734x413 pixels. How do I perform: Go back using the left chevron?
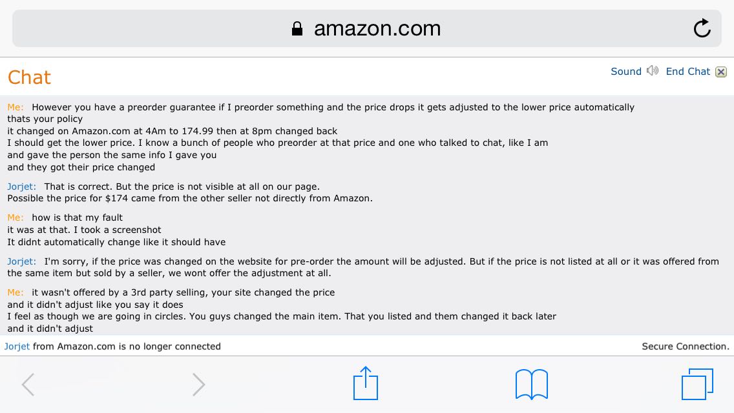tap(28, 385)
